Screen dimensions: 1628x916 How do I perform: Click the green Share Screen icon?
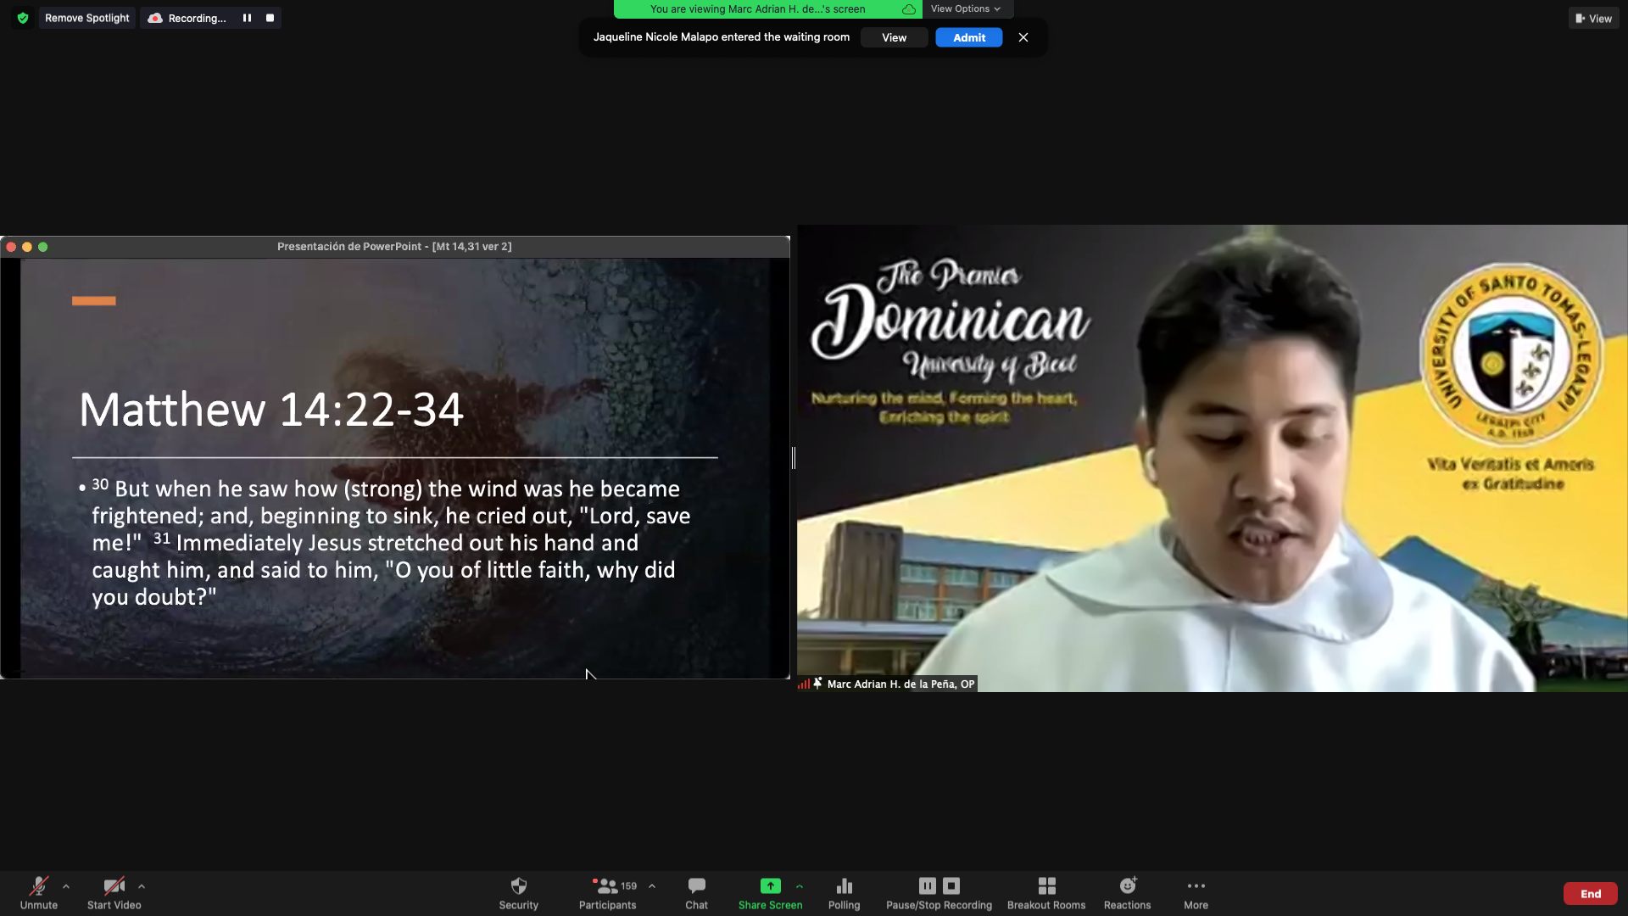pos(770,886)
